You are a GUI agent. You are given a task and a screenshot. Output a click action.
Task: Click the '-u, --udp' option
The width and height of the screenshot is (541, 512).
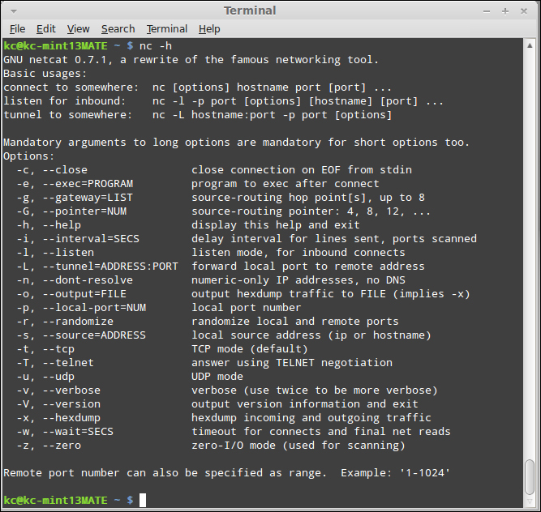(45, 377)
